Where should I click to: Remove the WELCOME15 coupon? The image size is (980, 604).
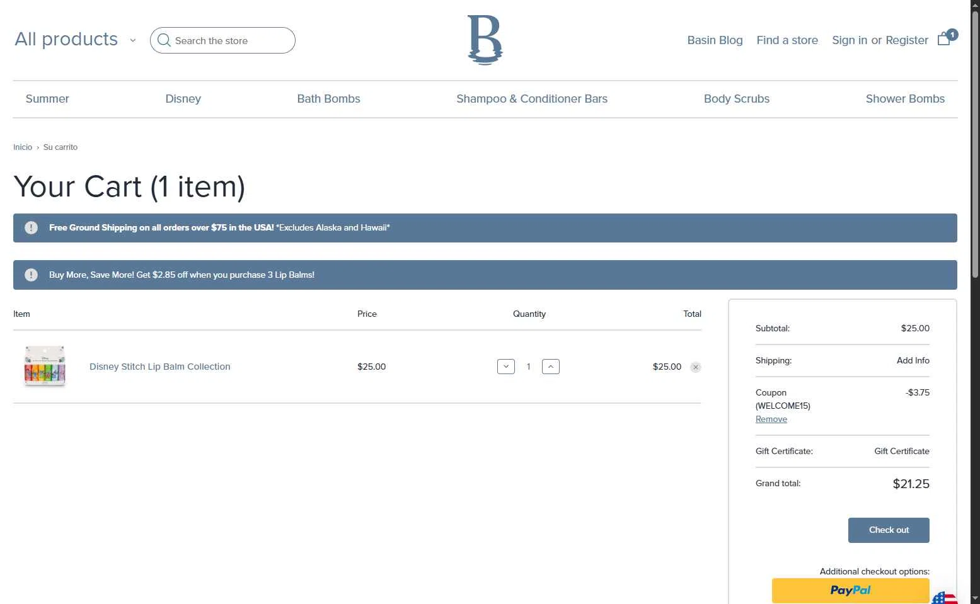(771, 419)
